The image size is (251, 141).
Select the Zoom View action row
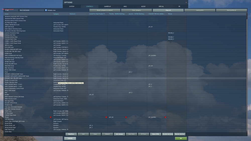tap(125, 131)
